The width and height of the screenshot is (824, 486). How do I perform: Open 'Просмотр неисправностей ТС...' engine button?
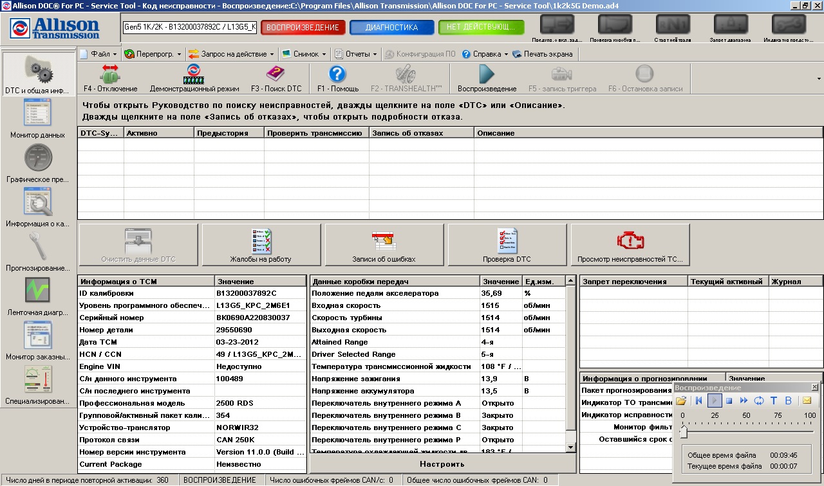(x=630, y=245)
